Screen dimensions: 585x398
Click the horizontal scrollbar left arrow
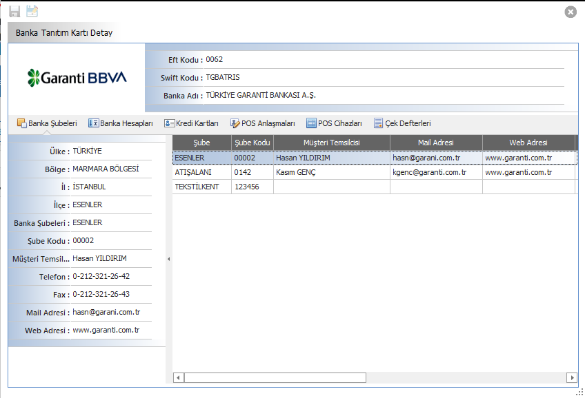click(179, 377)
